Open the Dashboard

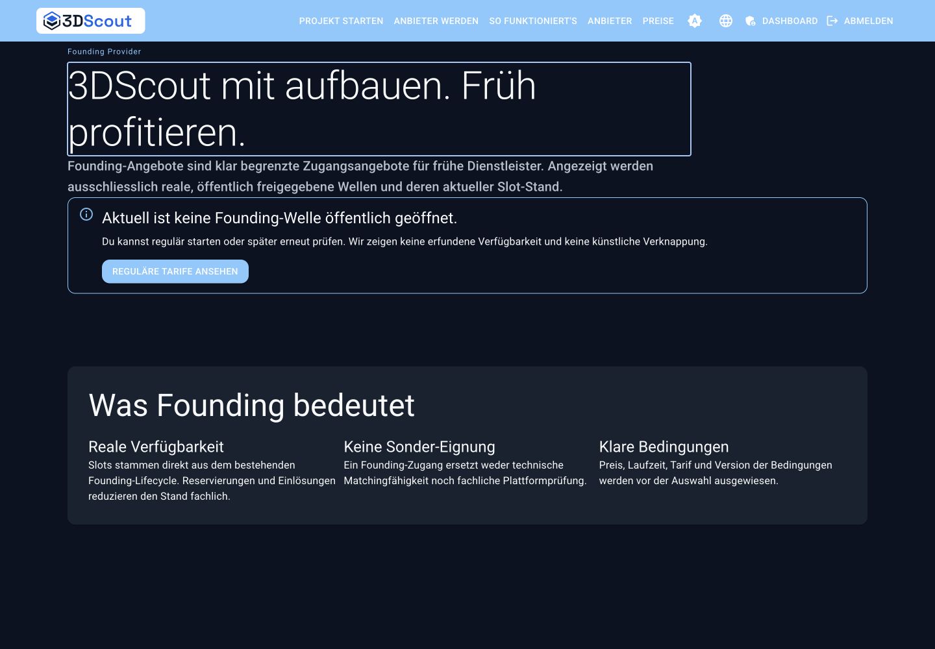[x=781, y=21]
